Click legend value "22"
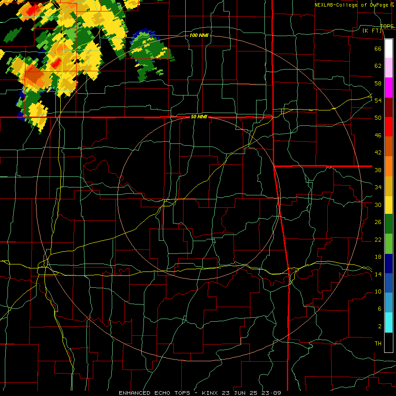 [378, 239]
